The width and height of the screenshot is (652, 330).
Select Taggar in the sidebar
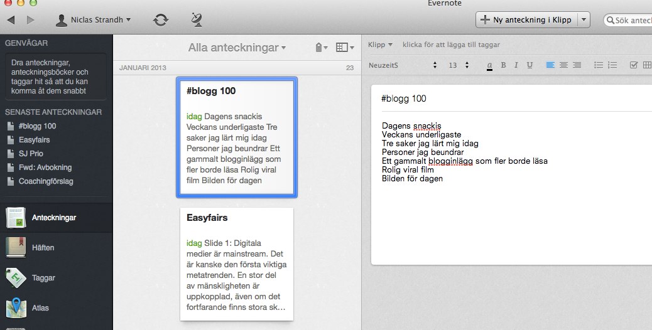click(56, 278)
